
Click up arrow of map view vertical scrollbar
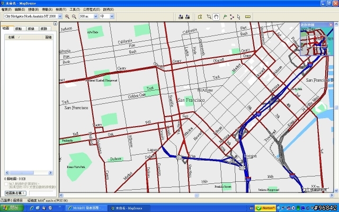click(336, 24)
